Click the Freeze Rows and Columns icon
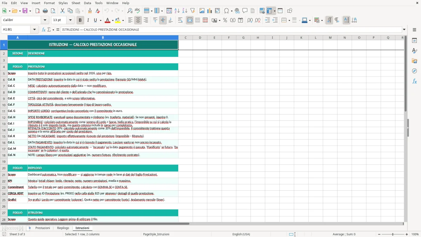421x237 pixels. [269, 11]
